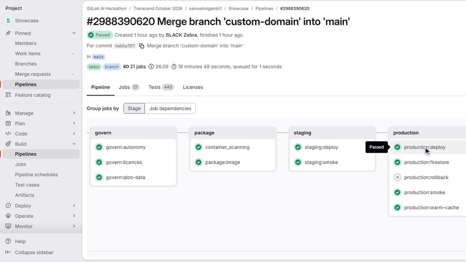Click production:rollback skipped status icon

tap(397, 177)
